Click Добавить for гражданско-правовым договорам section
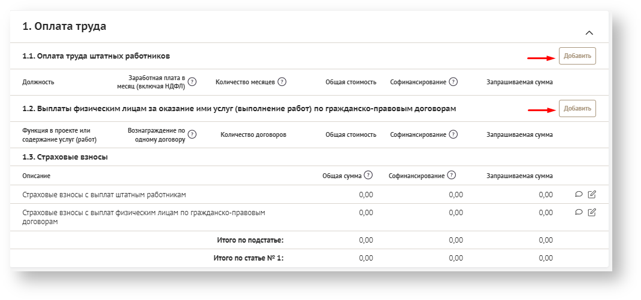The height and width of the screenshot is (300, 641). [x=577, y=109]
